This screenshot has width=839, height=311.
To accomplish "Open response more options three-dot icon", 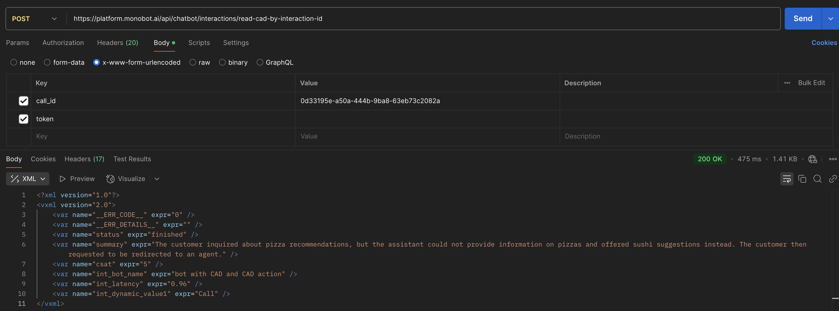I will tap(832, 159).
